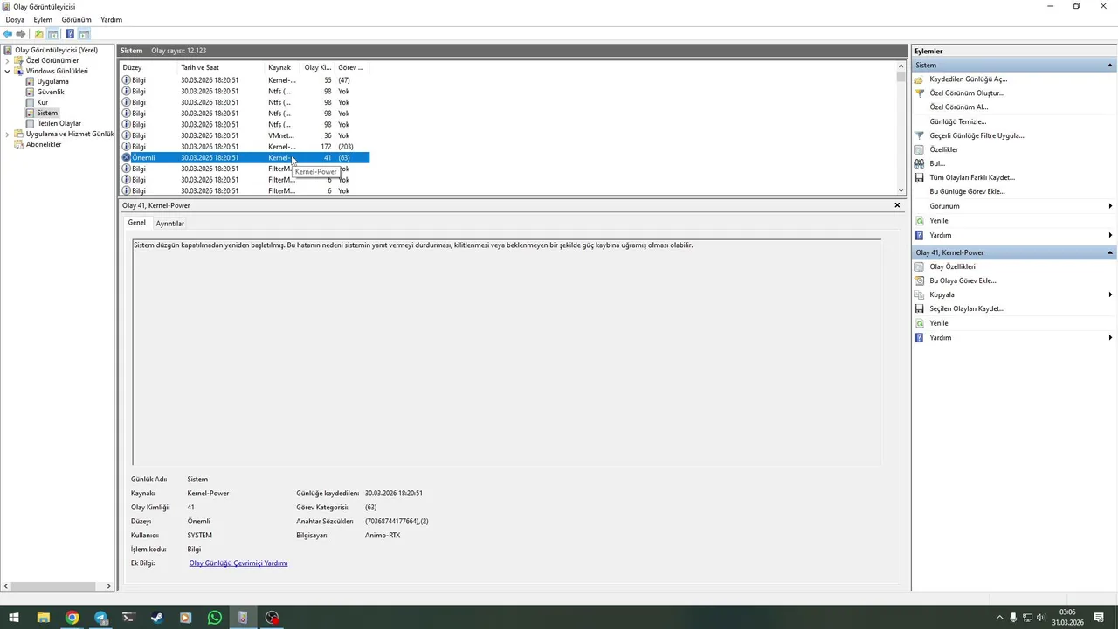Image resolution: width=1118 pixels, height=629 pixels.
Task: Close the event preview pane
Action: coord(897,205)
